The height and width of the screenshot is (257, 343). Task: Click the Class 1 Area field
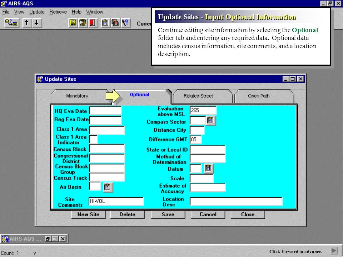click(107, 130)
